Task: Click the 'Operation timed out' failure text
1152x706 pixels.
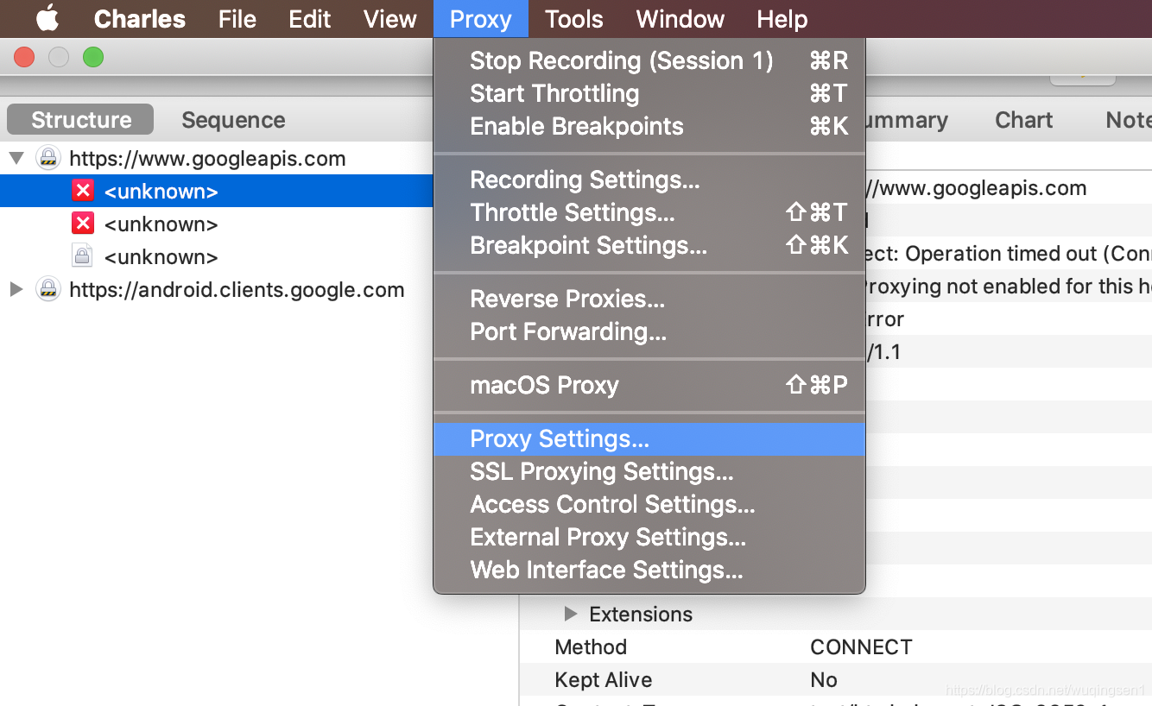Action: 1009,254
